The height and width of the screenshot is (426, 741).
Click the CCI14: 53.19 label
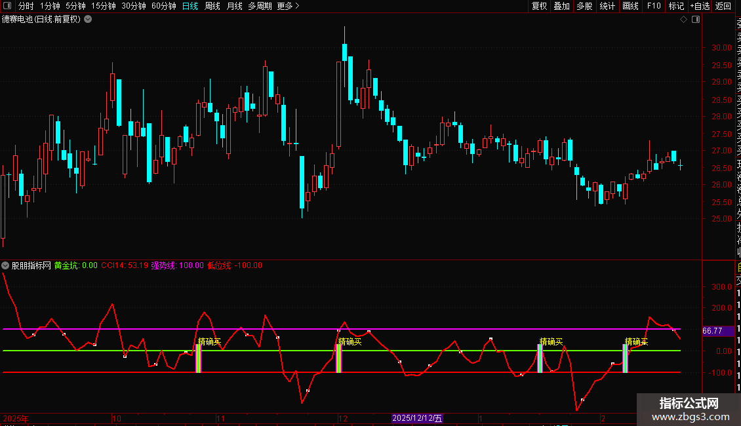pos(125,265)
